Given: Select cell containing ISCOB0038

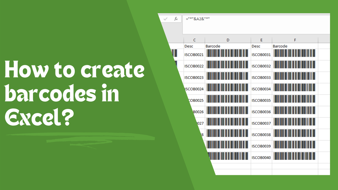Looking at the screenshot, I should click(261, 135).
